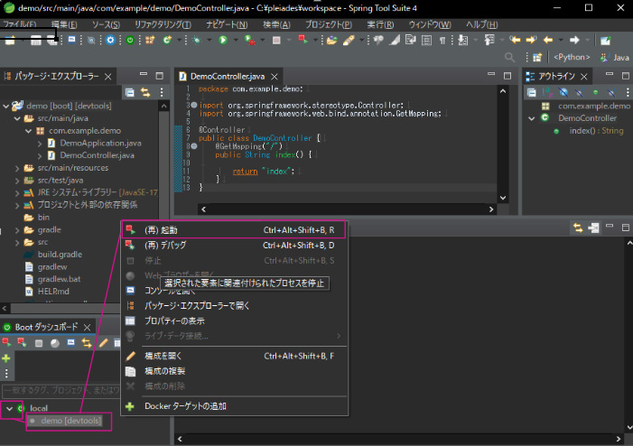Click the magnifier Quick Access search icon
This screenshot has height=446, width=633.
point(510,57)
